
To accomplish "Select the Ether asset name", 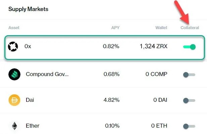I will click(x=33, y=126).
